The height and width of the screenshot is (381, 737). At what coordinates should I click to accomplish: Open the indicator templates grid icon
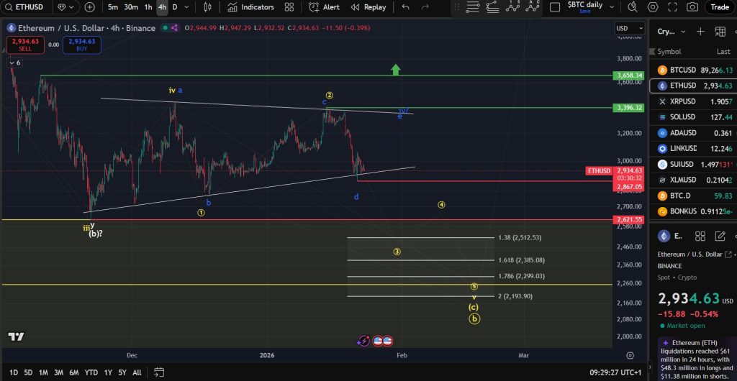289,7
